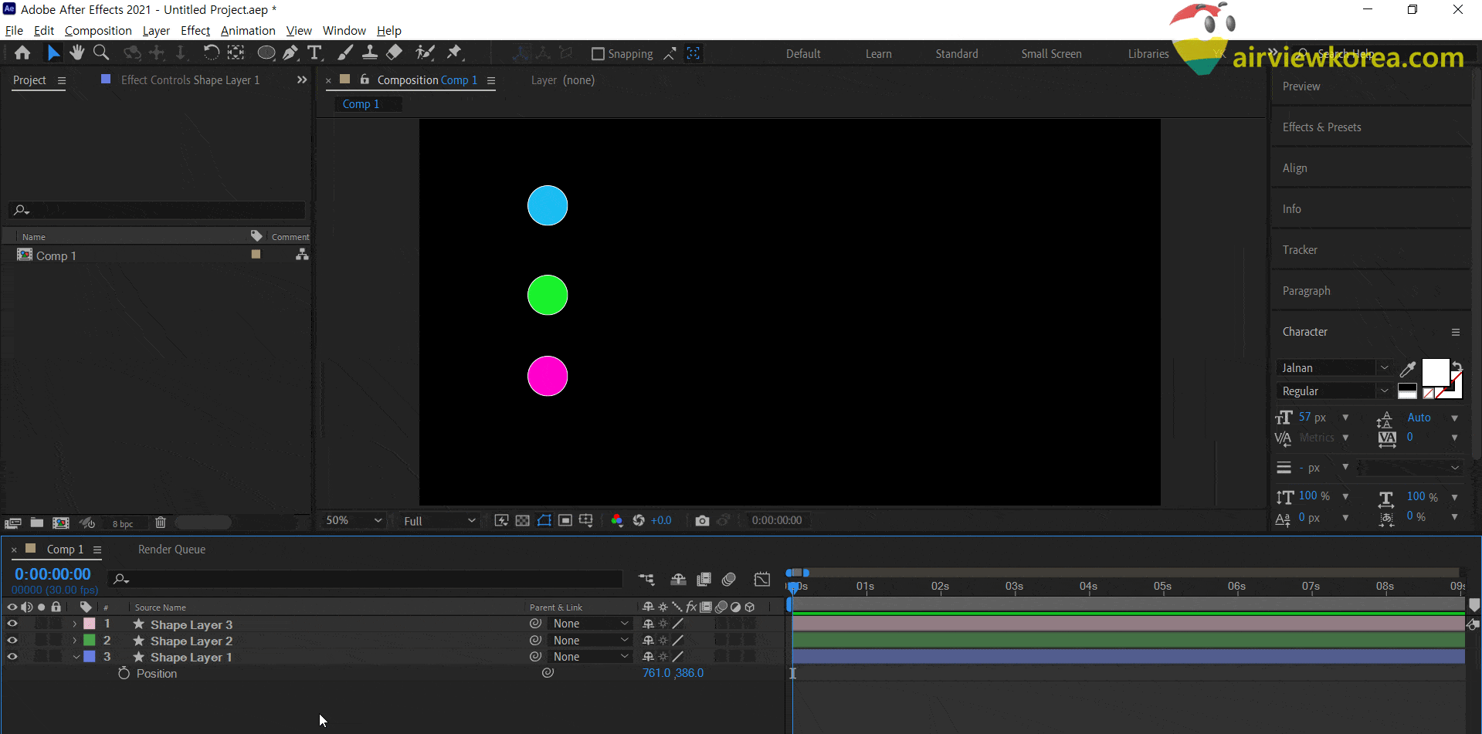Select the Rotation tool

[211, 52]
